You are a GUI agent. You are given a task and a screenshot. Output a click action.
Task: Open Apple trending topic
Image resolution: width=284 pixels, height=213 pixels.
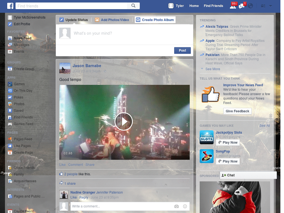tap(210, 40)
